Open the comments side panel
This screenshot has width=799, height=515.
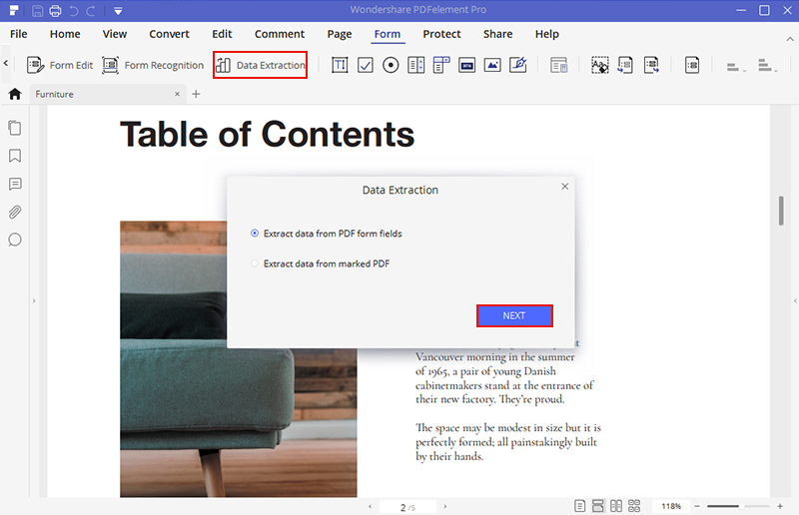15,184
